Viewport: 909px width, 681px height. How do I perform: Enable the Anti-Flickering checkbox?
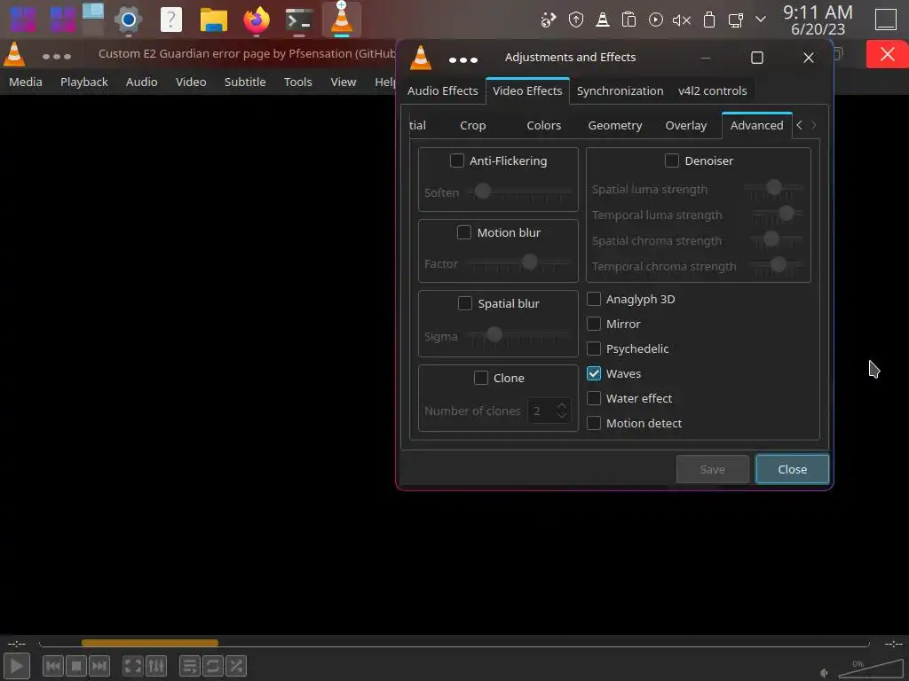[457, 161]
